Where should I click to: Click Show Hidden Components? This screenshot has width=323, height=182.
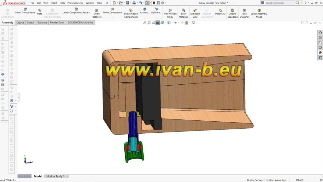click(131, 13)
